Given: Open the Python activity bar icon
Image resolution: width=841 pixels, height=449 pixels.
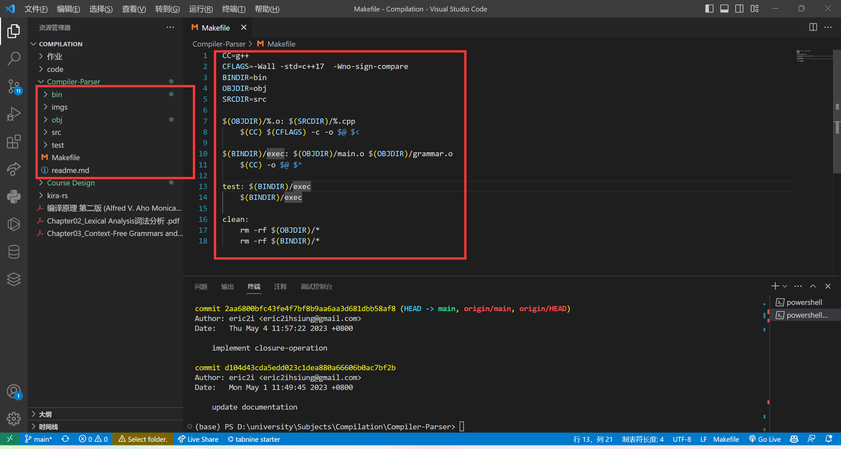Looking at the screenshot, I should click(x=13, y=197).
